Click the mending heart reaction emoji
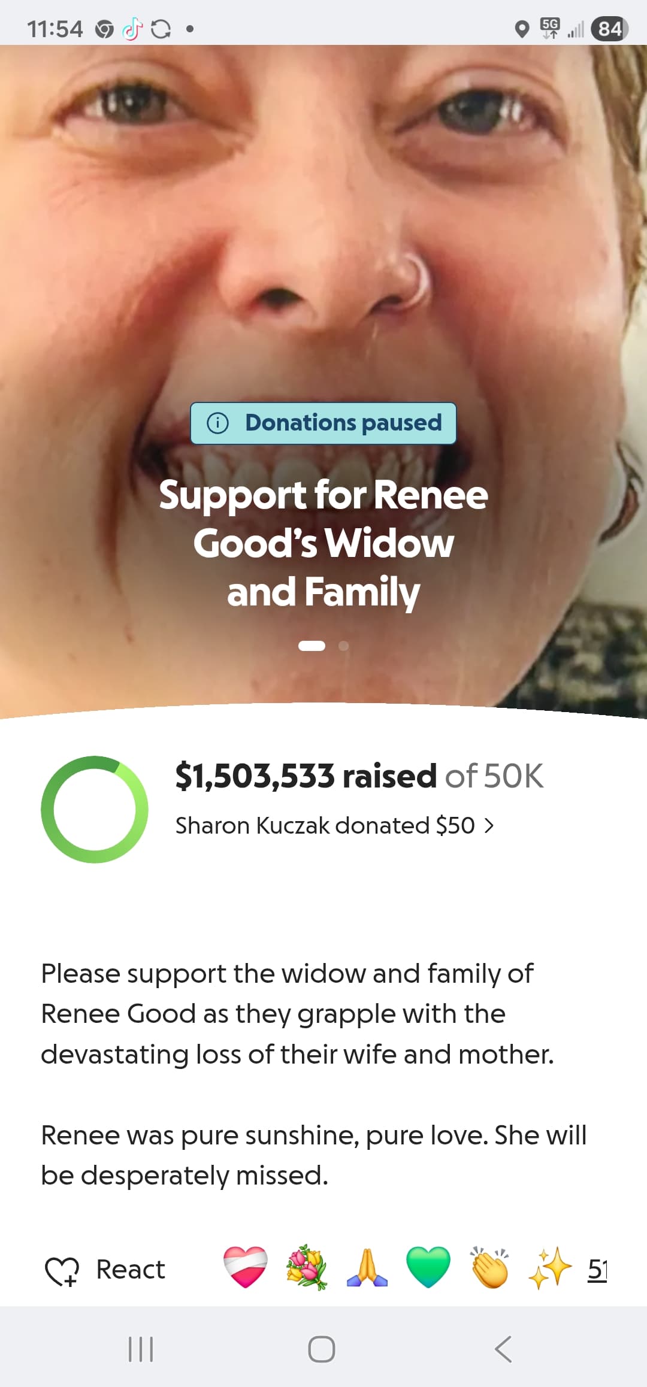The width and height of the screenshot is (647, 1387). (x=245, y=1267)
